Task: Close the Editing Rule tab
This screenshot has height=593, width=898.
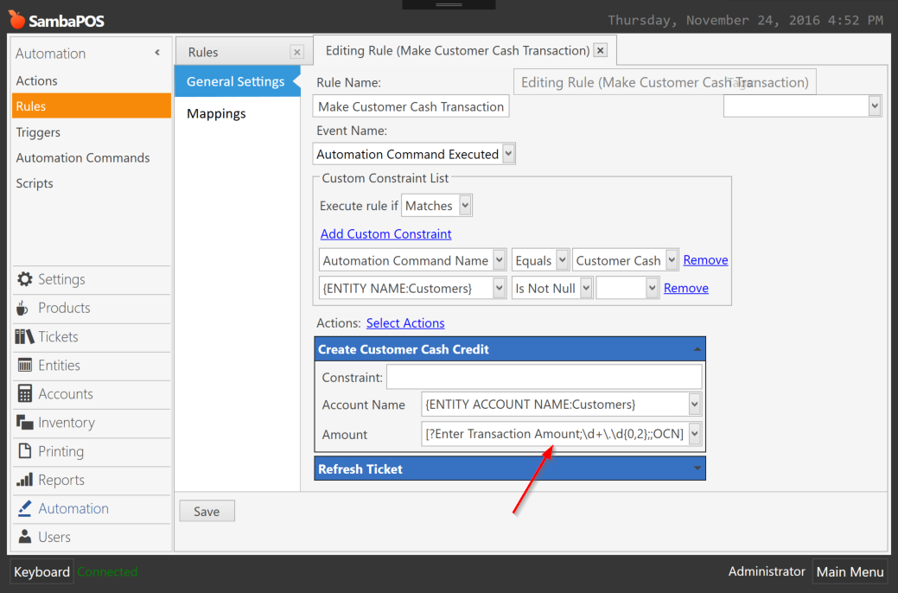Action: pos(601,50)
